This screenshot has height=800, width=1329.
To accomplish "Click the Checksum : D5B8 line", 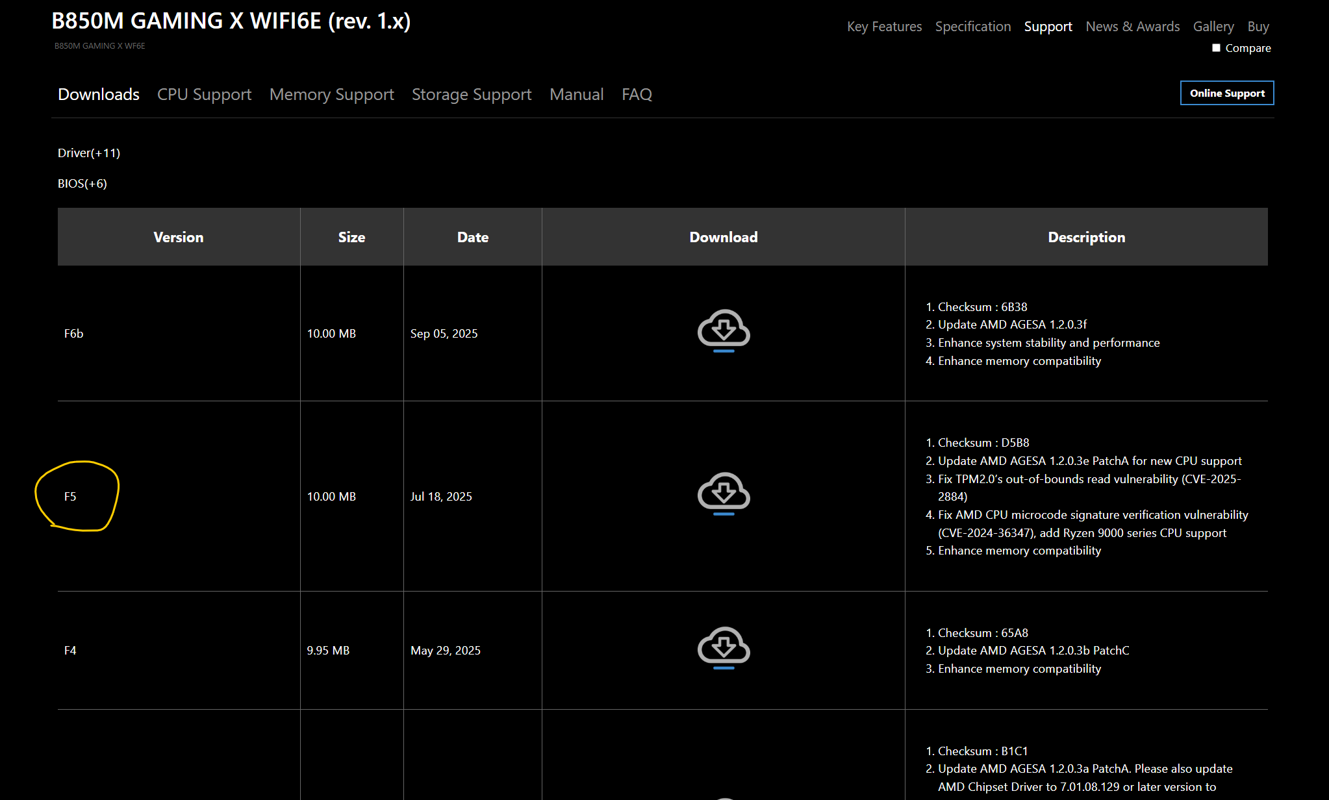I will point(983,443).
